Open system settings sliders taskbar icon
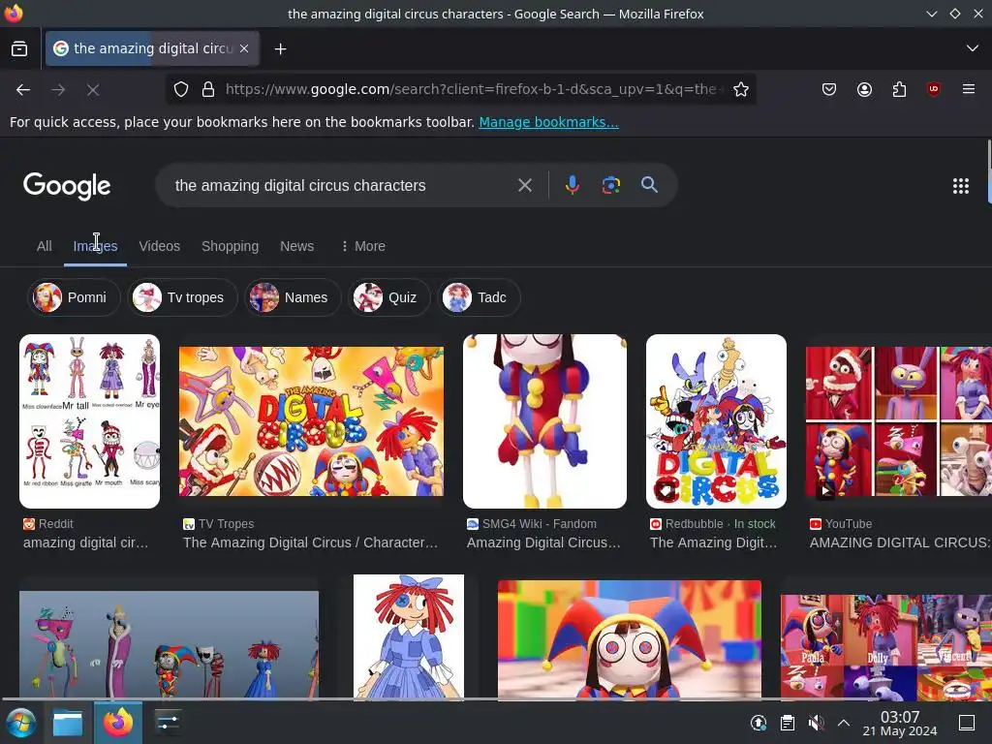Viewport: 992px width, 744px height. pyautogui.click(x=167, y=723)
